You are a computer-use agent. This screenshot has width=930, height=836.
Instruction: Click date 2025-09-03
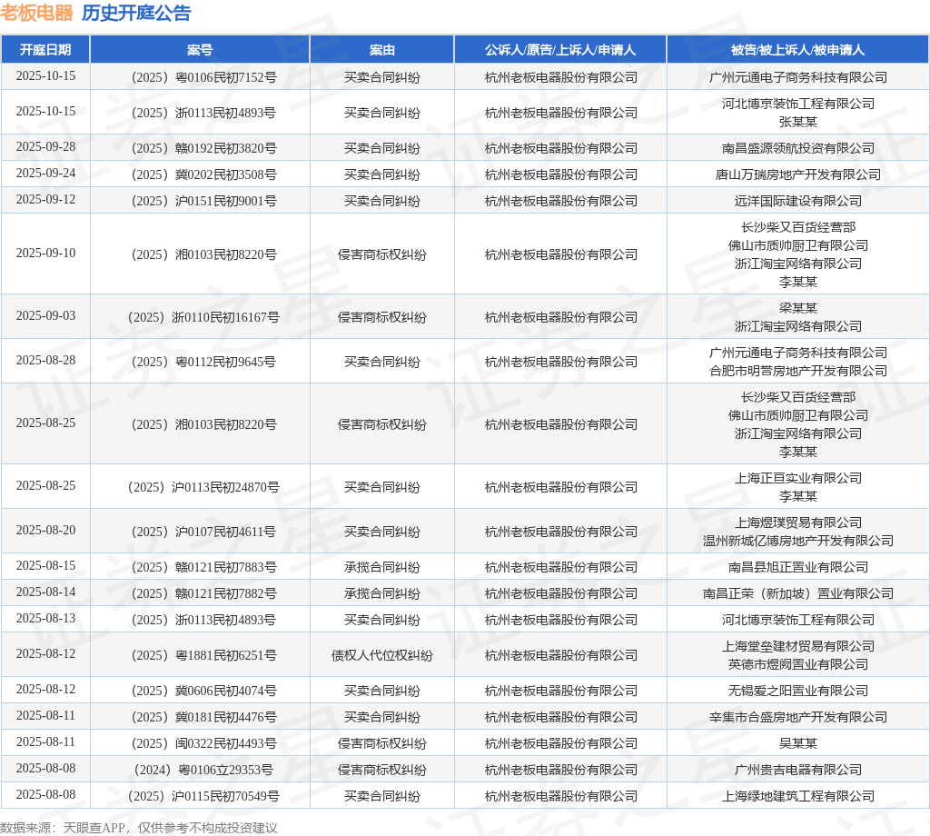[45, 315]
